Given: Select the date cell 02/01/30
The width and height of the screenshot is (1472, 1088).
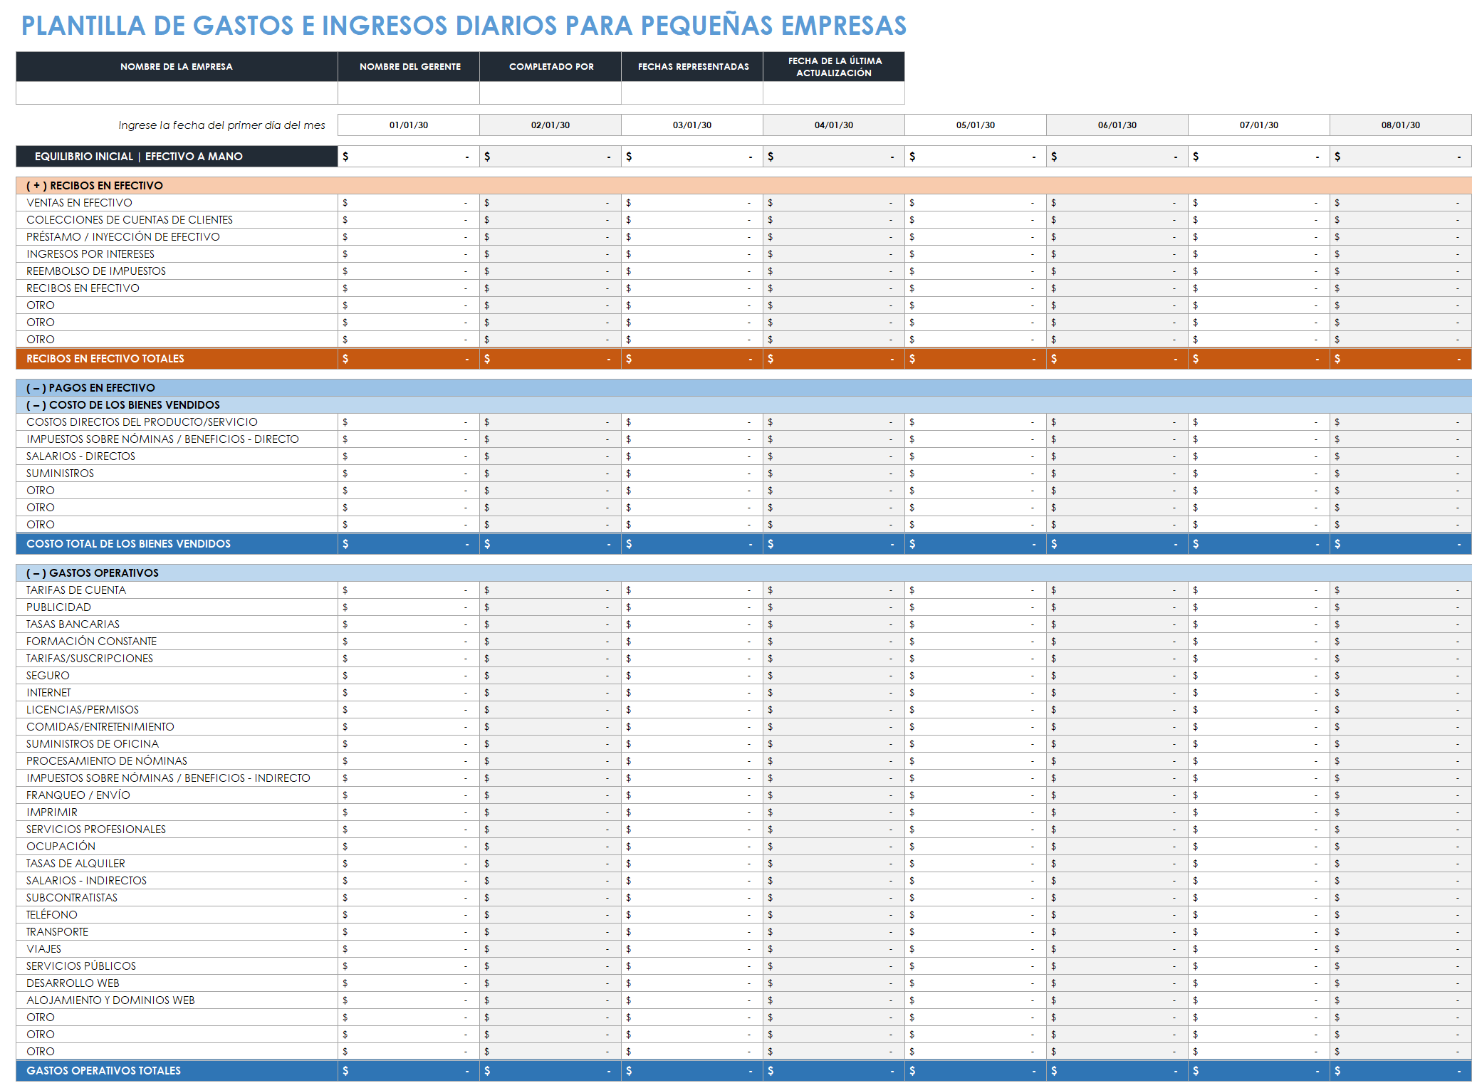Looking at the screenshot, I should [x=550, y=125].
